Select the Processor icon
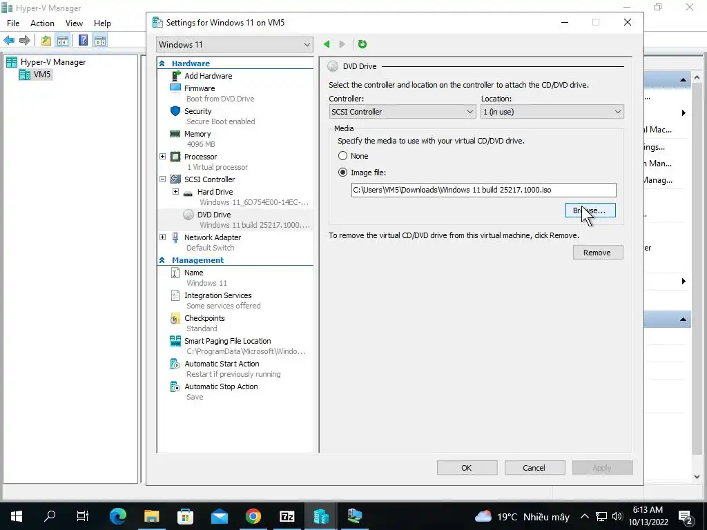707x530 pixels. click(175, 157)
